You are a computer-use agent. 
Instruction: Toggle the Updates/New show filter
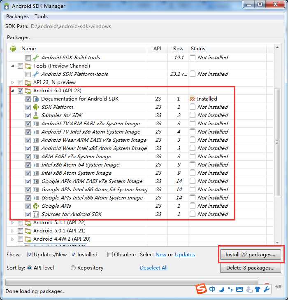point(30,255)
